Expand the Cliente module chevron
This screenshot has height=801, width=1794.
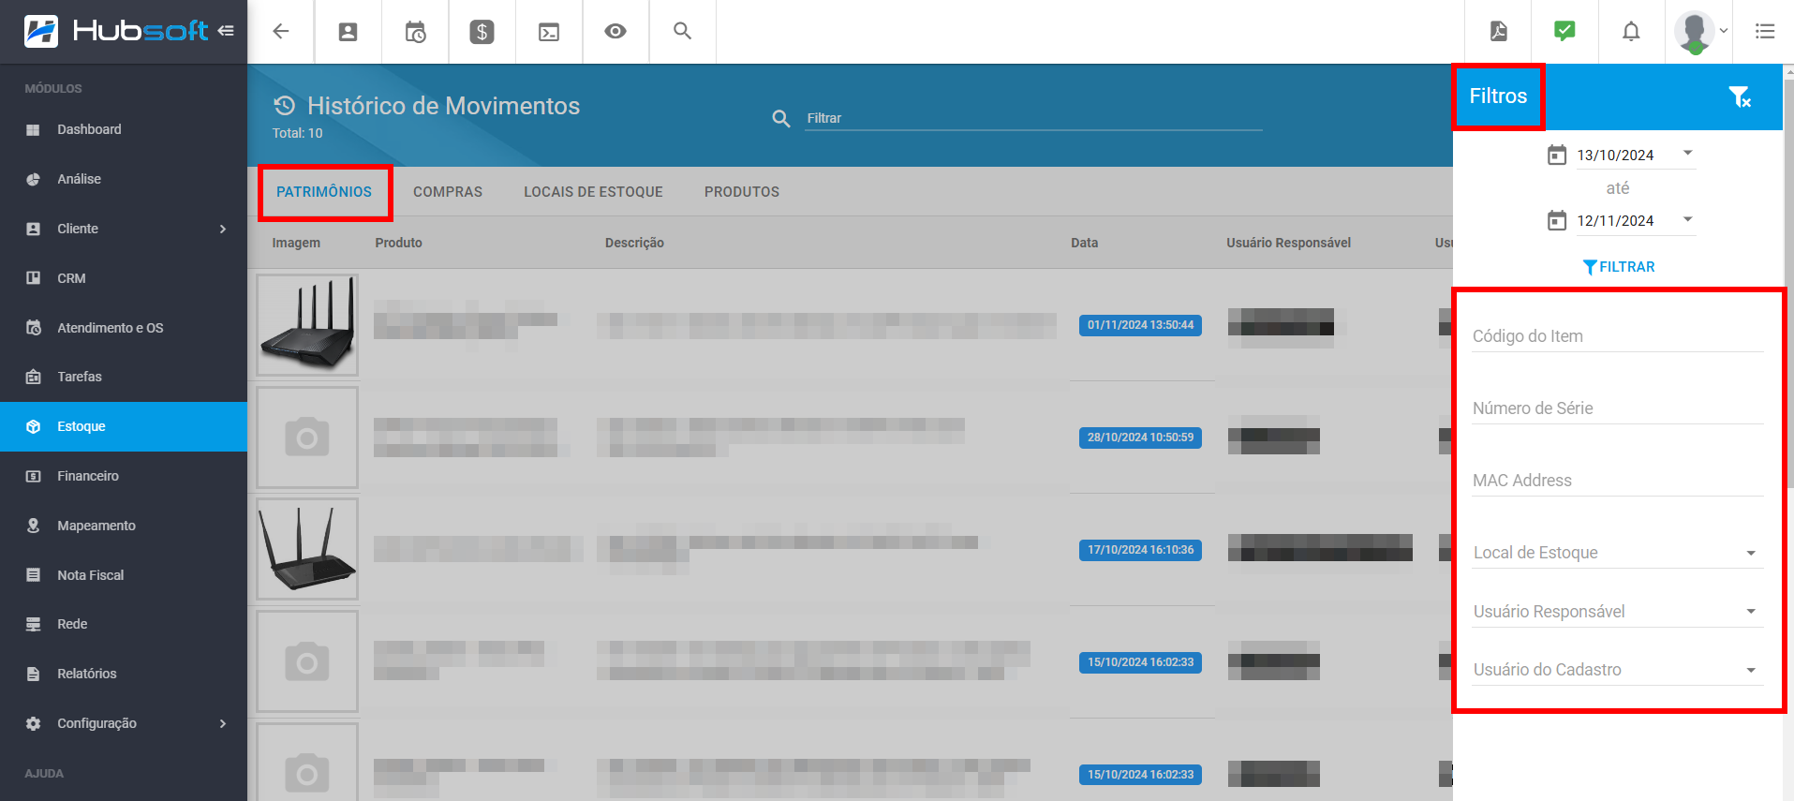tap(223, 229)
